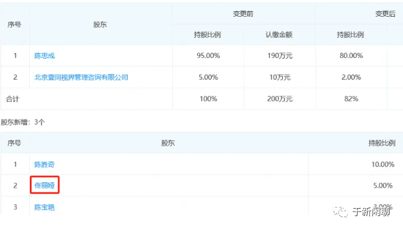Select the 200万元 total amount cell
This screenshot has height=229, width=403.
tap(280, 99)
